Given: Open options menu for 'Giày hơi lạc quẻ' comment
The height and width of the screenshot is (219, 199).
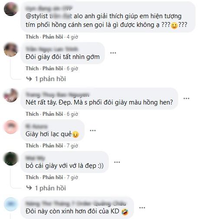Looking at the screenshot, I should click(93, 131).
